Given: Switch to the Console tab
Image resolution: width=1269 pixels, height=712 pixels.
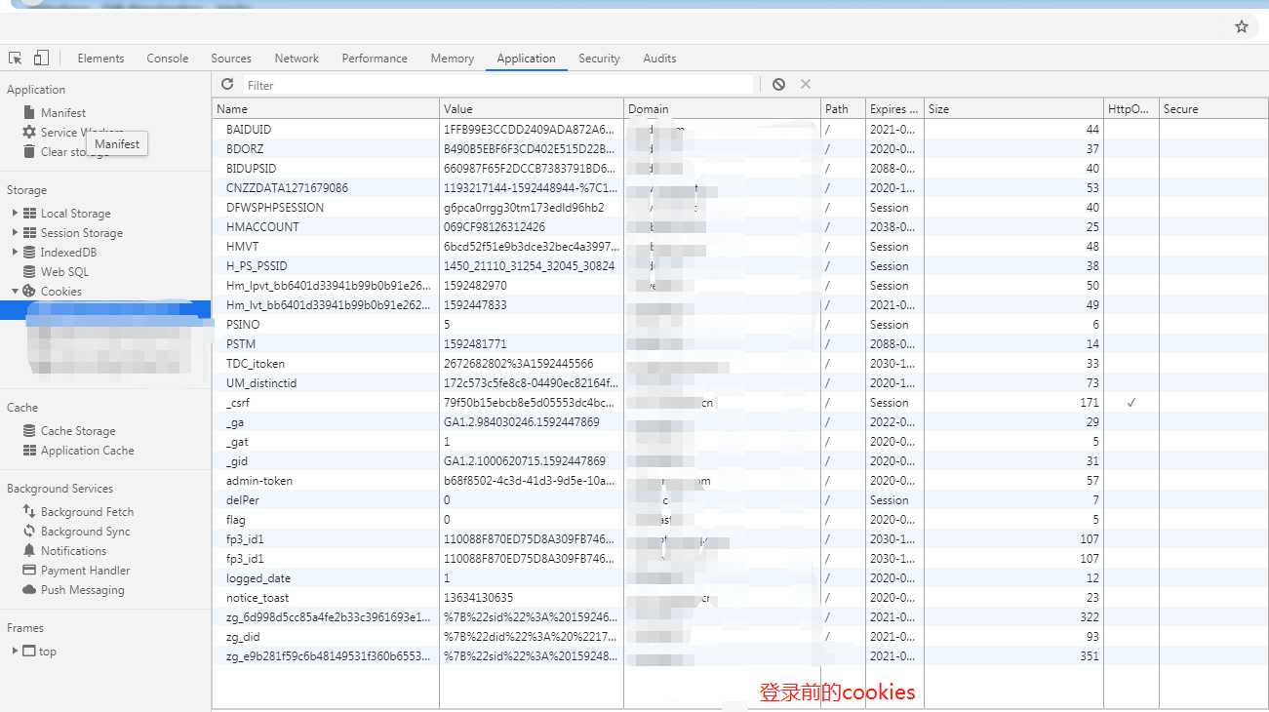Looking at the screenshot, I should 168,59.
